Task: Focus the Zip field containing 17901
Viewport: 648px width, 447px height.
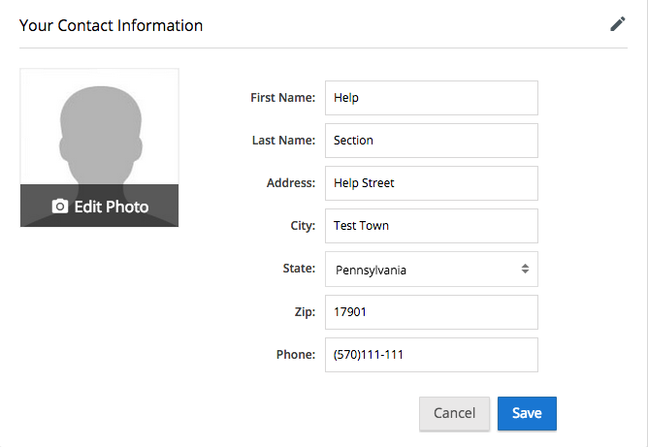Action: coord(431,312)
